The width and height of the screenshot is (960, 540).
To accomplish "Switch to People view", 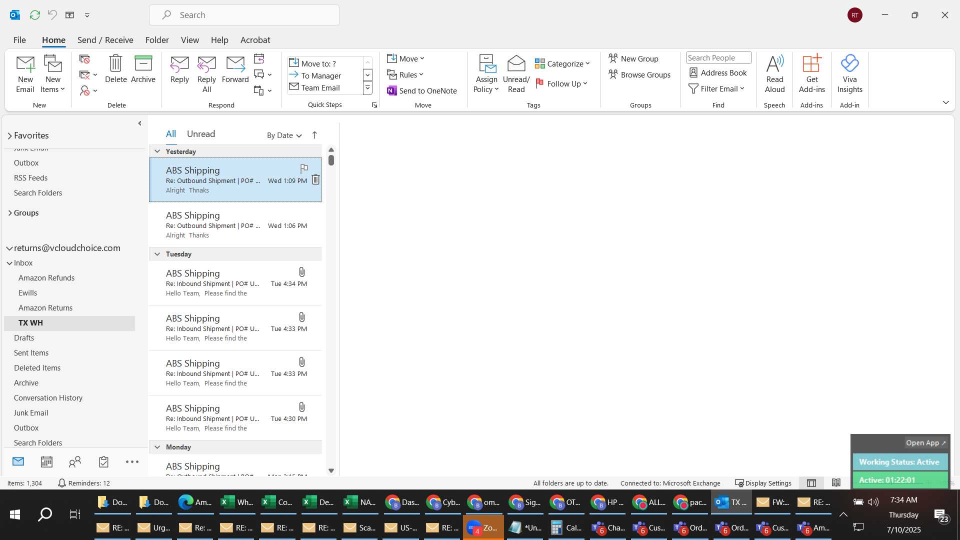I will [75, 462].
